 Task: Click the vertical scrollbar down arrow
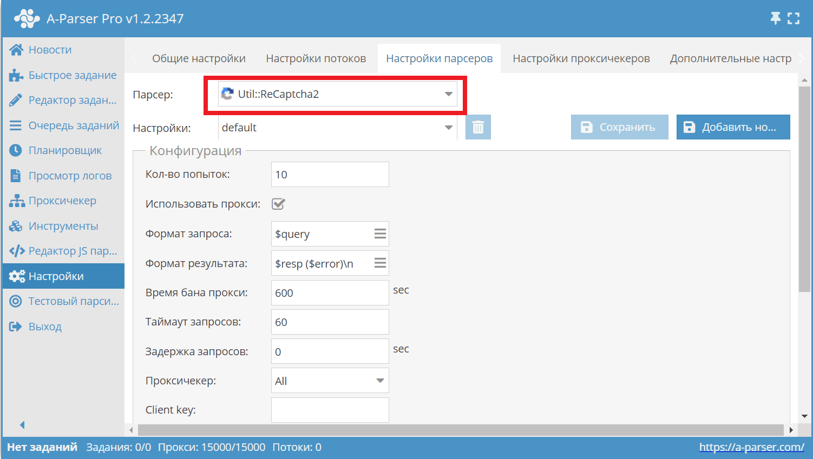[x=804, y=416]
